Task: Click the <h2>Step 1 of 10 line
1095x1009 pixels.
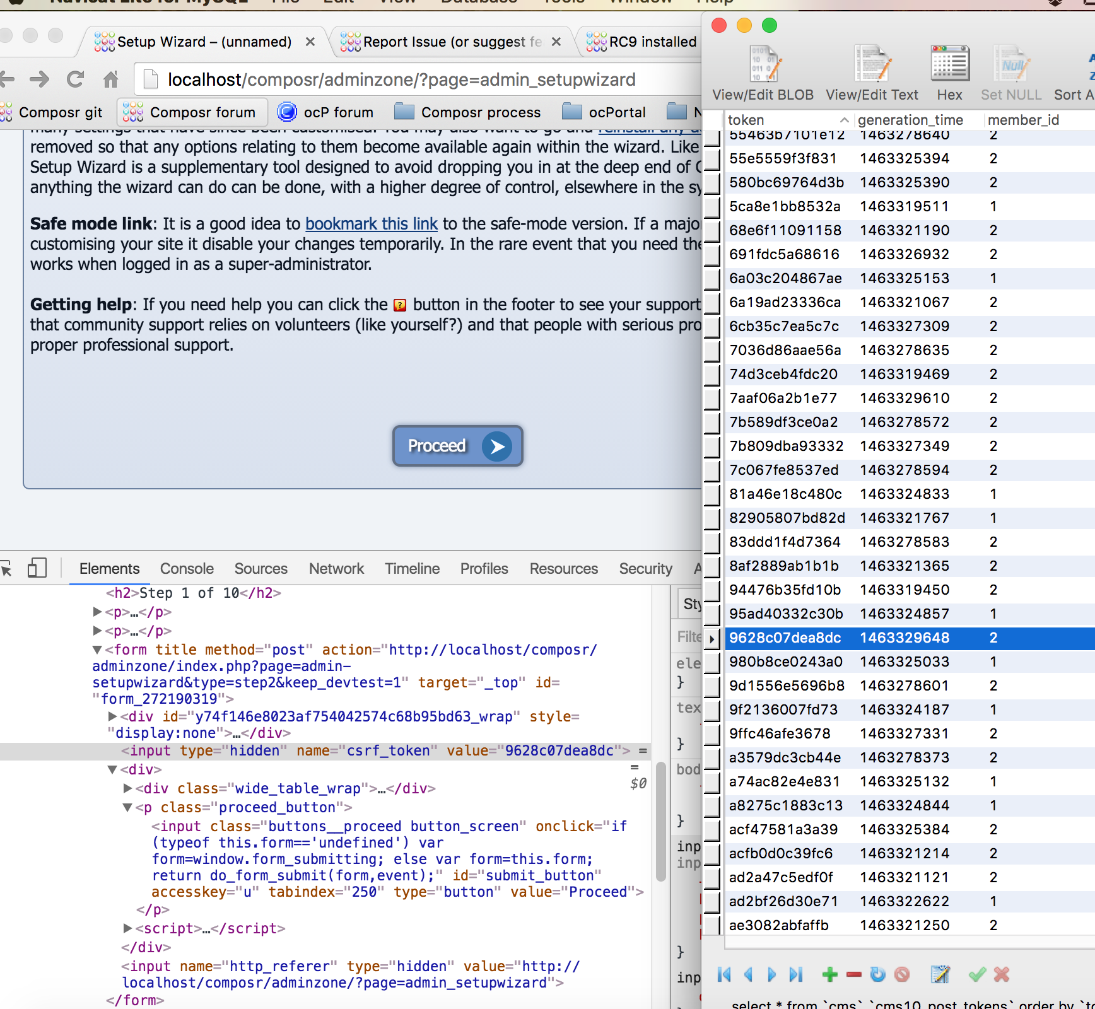Action: point(193,593)
